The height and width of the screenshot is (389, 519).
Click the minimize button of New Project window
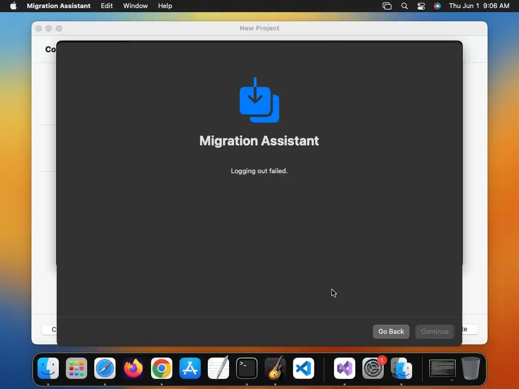[x=49, y=28]
